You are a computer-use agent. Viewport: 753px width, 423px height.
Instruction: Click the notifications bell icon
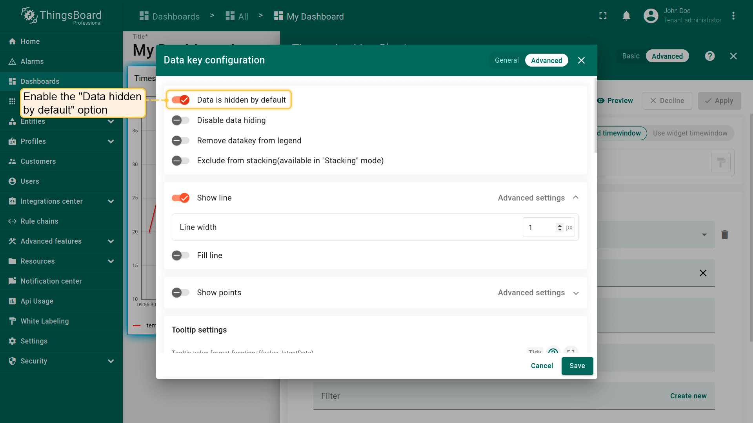pyautogui.click(x=626, y=16)
